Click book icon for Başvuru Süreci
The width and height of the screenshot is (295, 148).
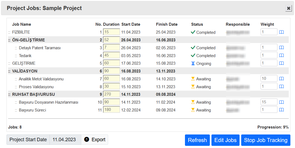pos(281,110)
